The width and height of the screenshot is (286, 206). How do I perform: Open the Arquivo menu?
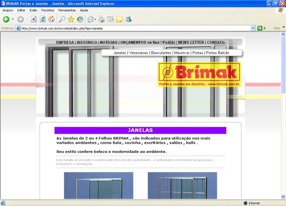click(x=8, y=10)
